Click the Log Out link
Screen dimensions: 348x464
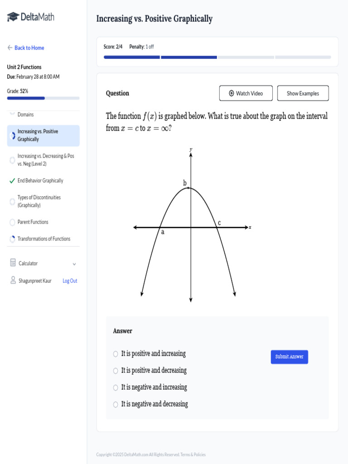tap(70, 281)
